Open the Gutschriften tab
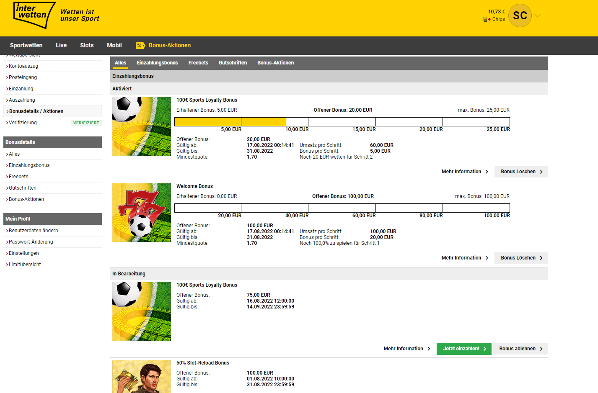The height and width of the screenshot is (393, 598). tap(233, 63)
